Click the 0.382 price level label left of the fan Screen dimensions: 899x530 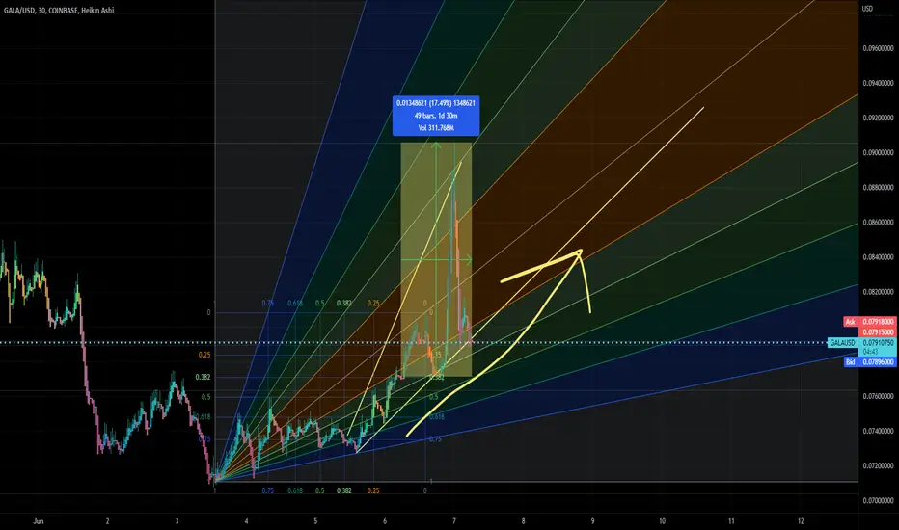[203, 377]
